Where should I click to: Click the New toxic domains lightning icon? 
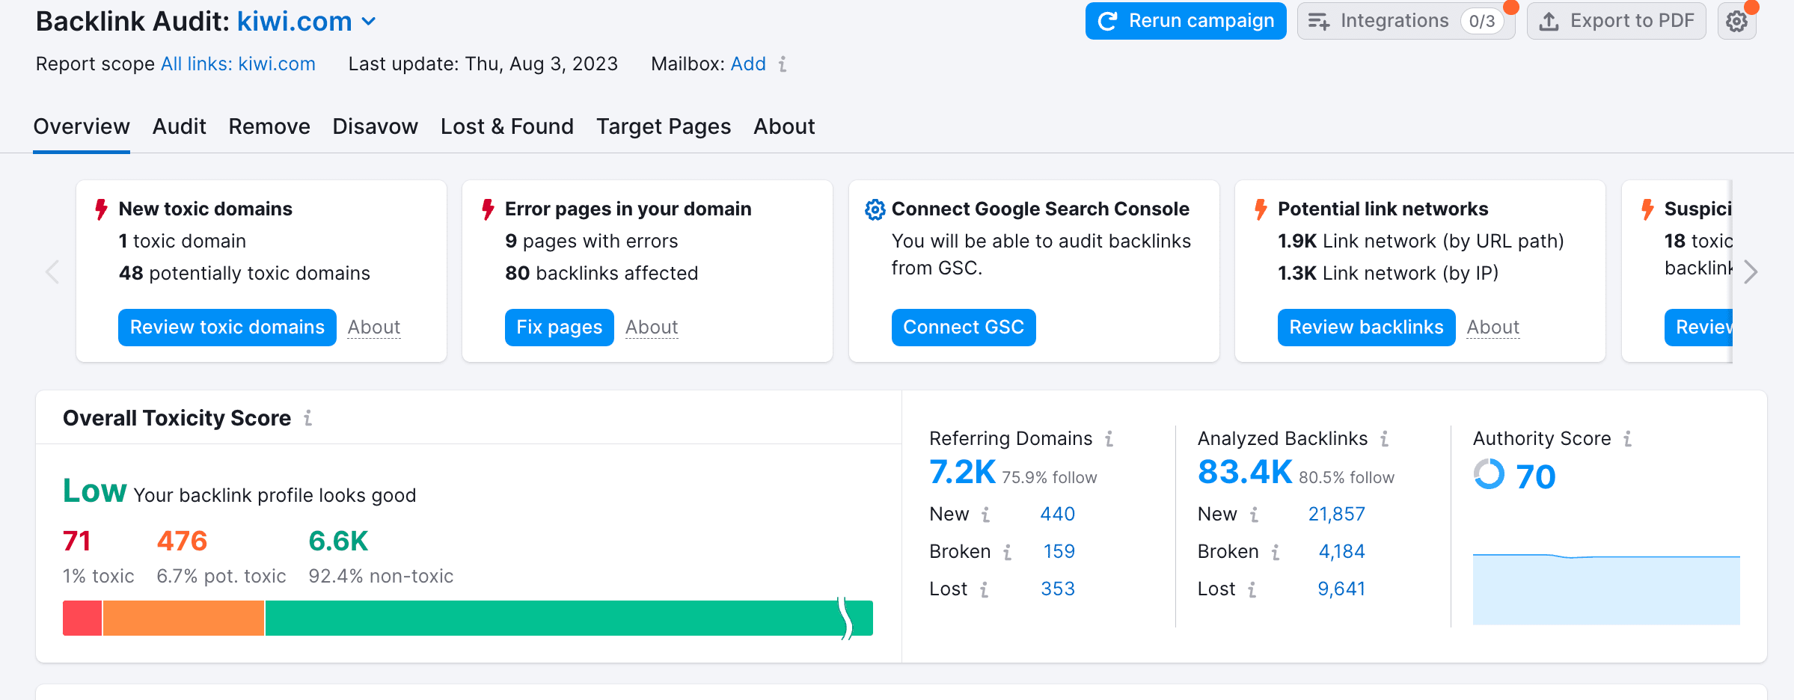(102, 209)
